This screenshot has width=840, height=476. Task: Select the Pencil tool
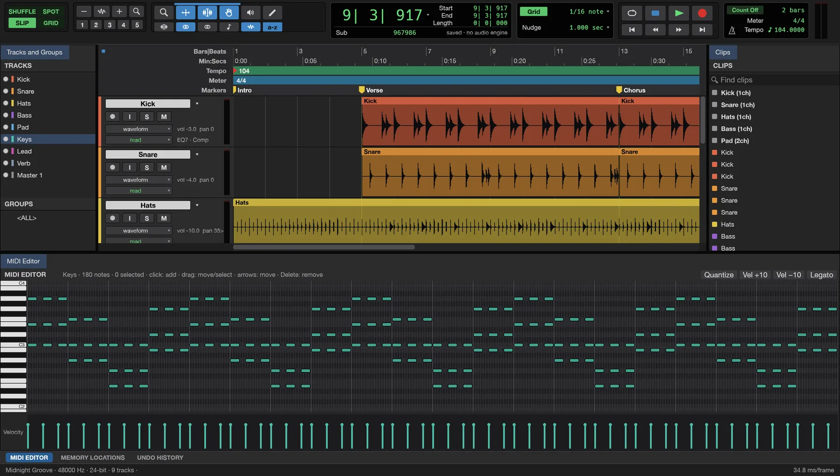click(x=272, y=13)
